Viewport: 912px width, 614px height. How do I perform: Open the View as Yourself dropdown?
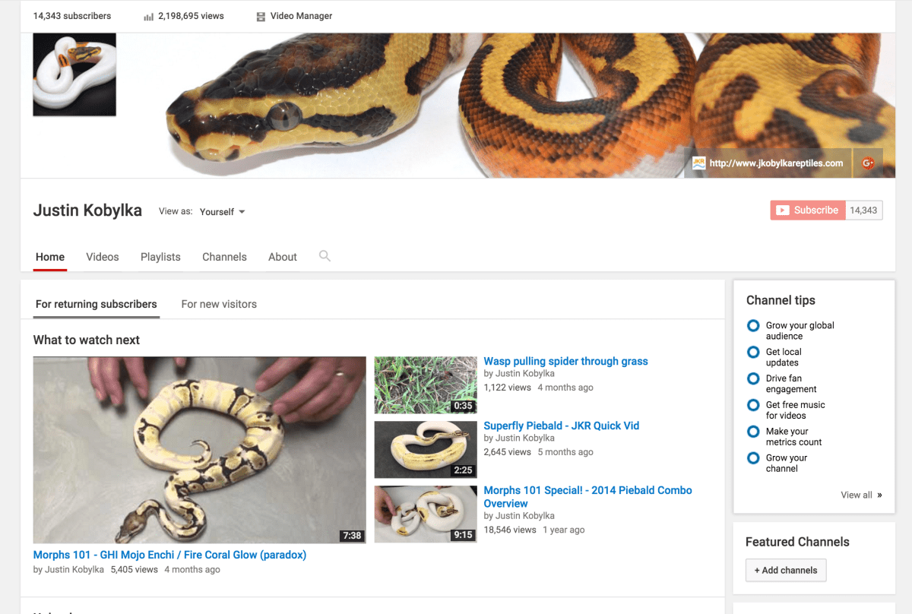pos(222,212)
